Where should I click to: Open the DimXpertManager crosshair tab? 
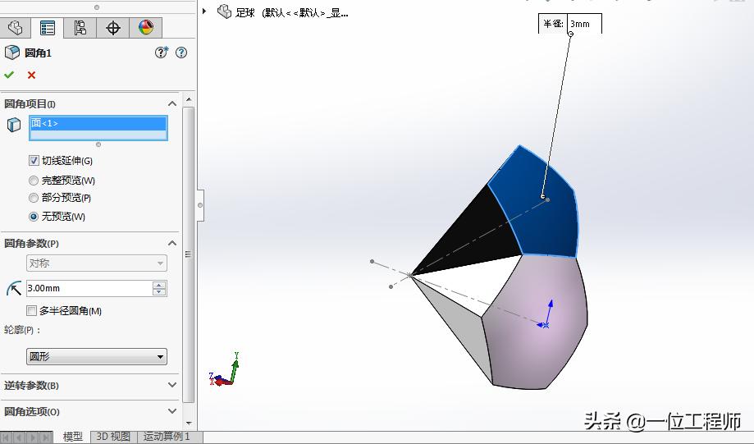113,28
